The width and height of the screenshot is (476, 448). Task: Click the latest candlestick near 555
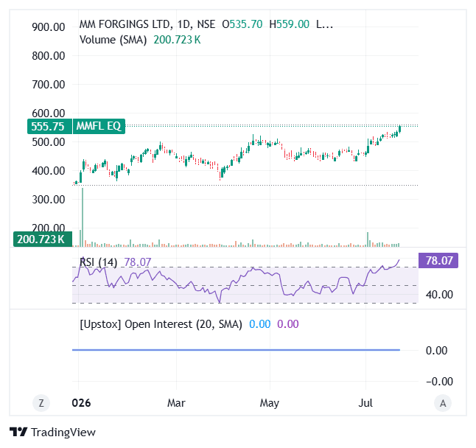[x=400, y=129]
